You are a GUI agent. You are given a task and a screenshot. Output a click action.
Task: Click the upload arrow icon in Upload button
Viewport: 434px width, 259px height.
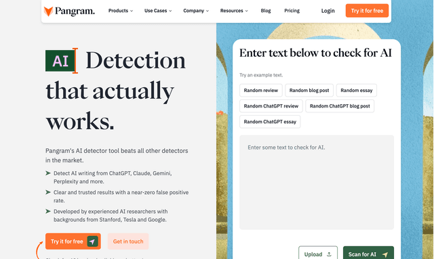329,254
